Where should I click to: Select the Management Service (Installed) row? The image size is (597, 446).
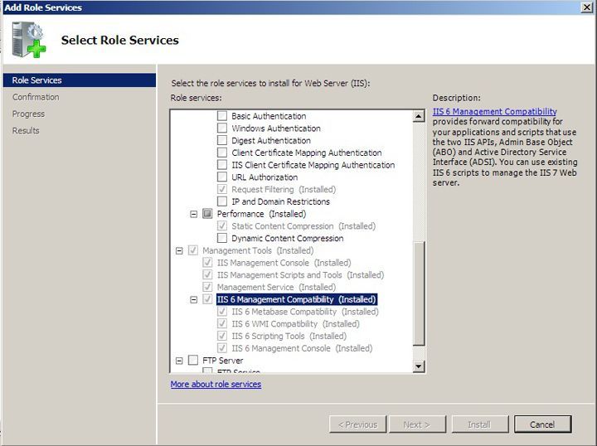click(x=276, y=287)
